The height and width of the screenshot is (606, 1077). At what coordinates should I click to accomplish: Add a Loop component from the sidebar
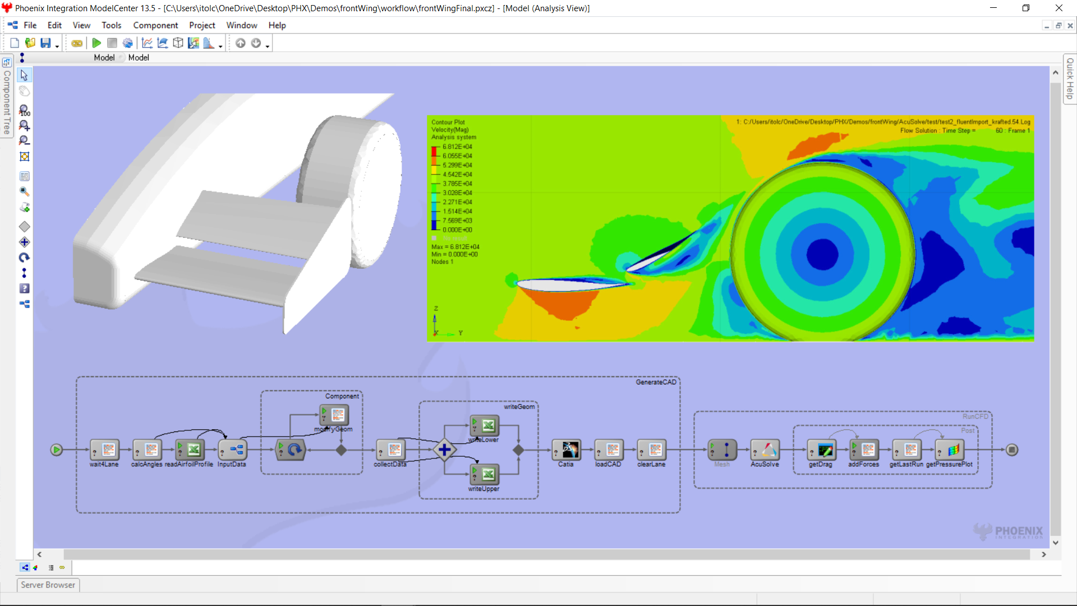coord(24,258)
